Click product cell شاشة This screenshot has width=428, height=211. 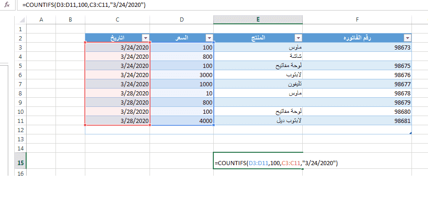click(x=258, y=56)
